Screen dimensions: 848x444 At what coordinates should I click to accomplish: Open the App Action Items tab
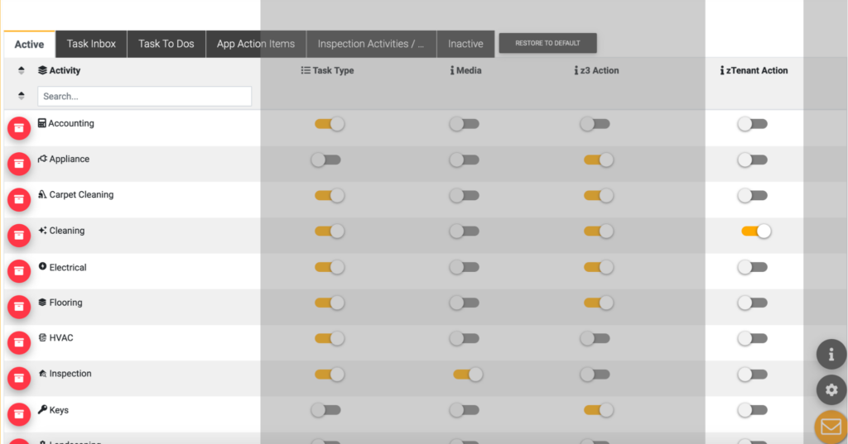(256, 44)
